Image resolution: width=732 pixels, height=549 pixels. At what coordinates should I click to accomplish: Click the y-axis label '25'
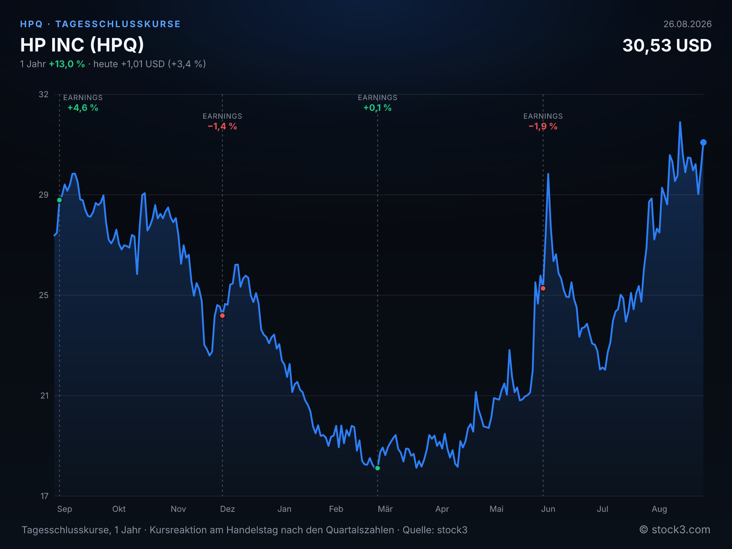point(44,295)
